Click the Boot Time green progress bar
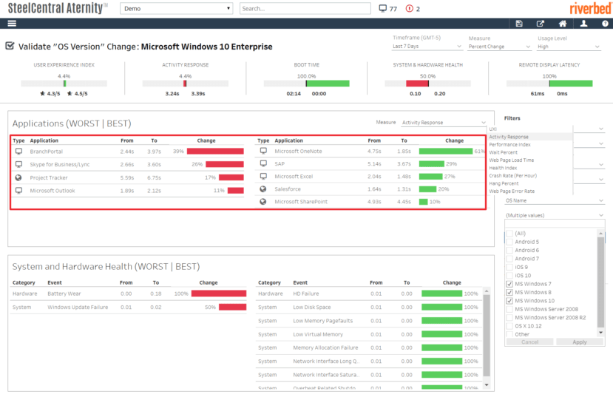The height and width of the screenshot is (397, 613). point(328,84)
